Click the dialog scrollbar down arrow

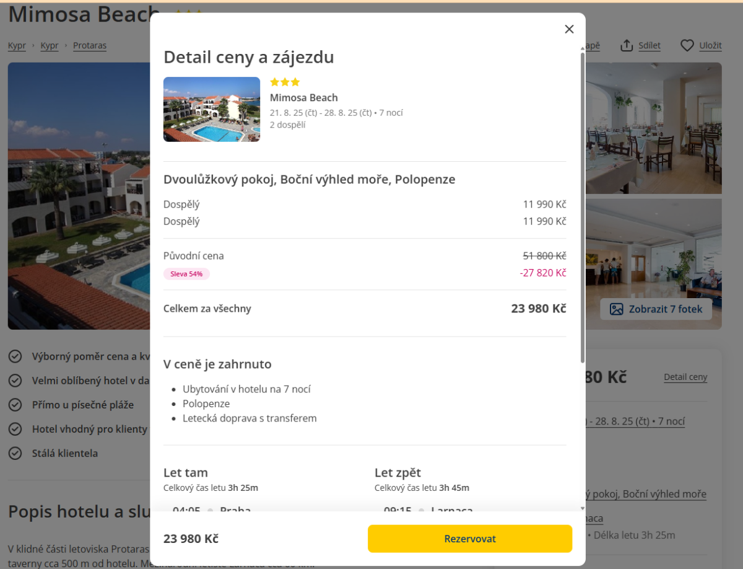coord(582,508)
